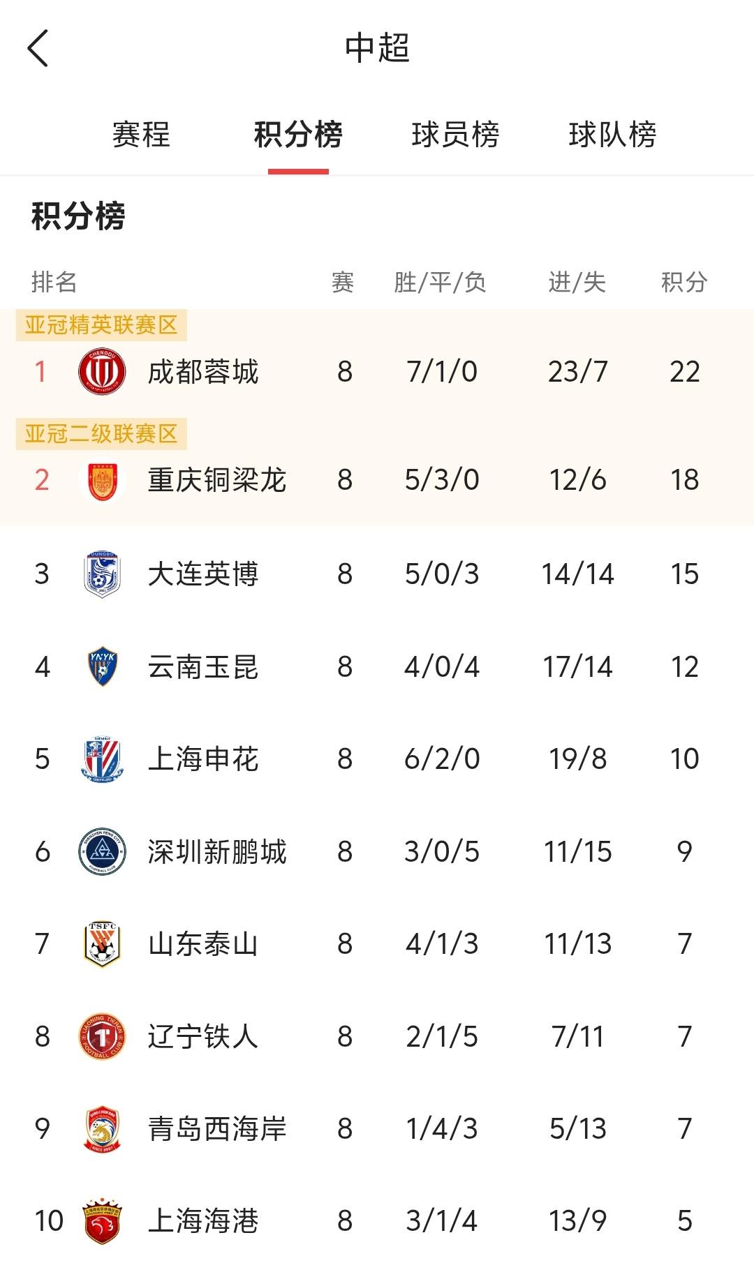This screenshot has width=754, height=1263.
Task: Tap the 青岛西海岸 club logo
Action: (x=102, y=1129)
